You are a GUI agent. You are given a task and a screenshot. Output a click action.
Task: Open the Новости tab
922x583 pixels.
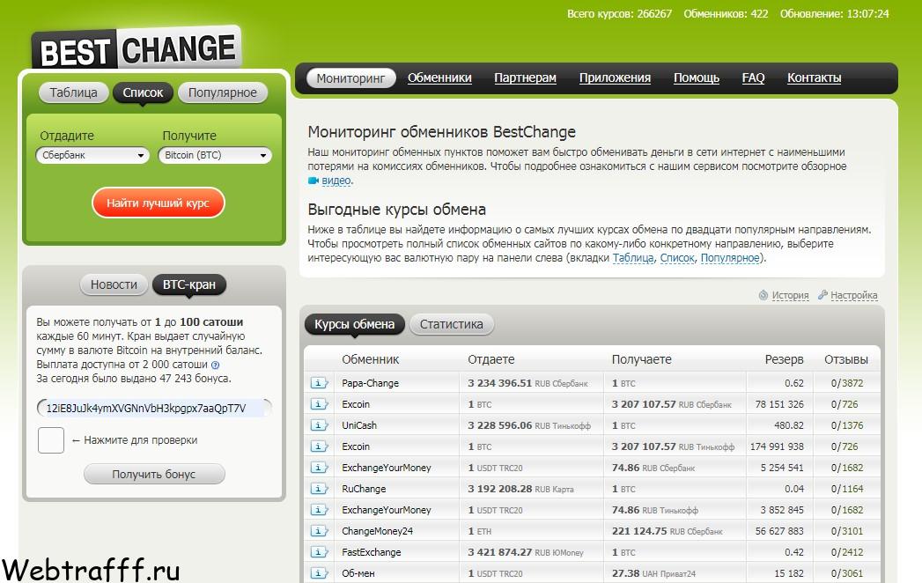point(114,284)
